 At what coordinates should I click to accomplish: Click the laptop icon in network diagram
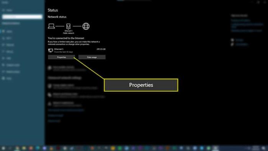point(51,26)
